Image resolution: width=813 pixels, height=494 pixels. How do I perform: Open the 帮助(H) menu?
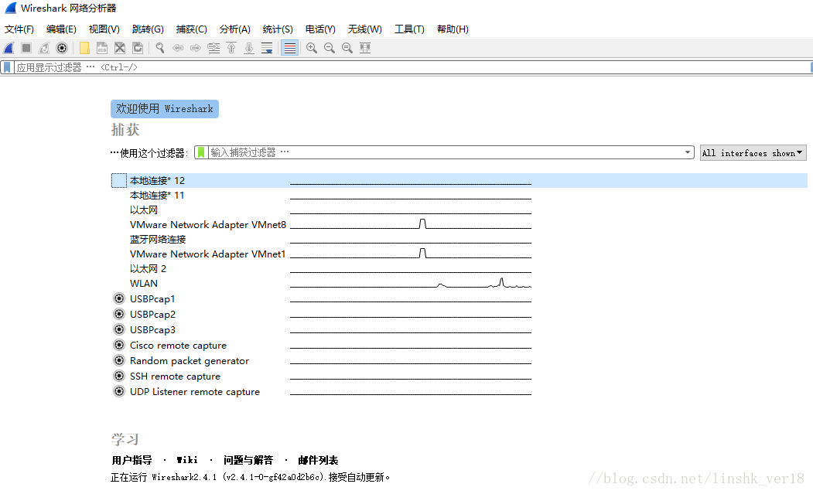(453, 29)
